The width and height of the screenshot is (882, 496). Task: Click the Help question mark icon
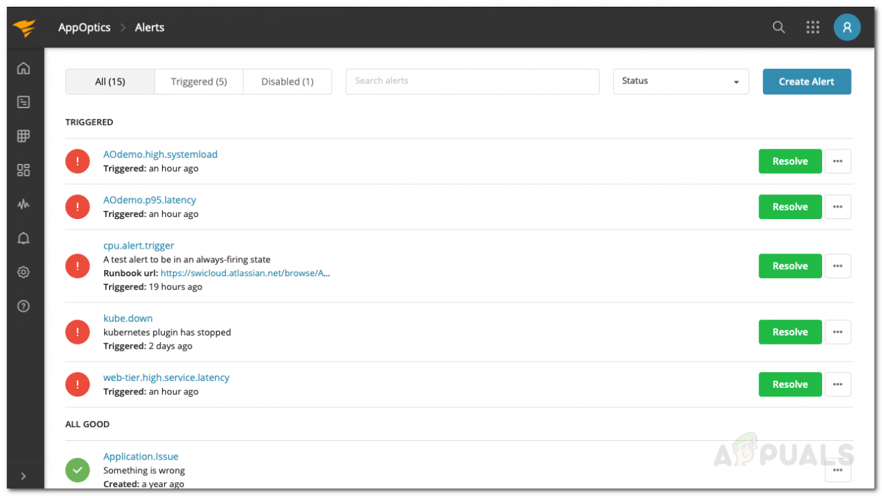tap(23, 307)
